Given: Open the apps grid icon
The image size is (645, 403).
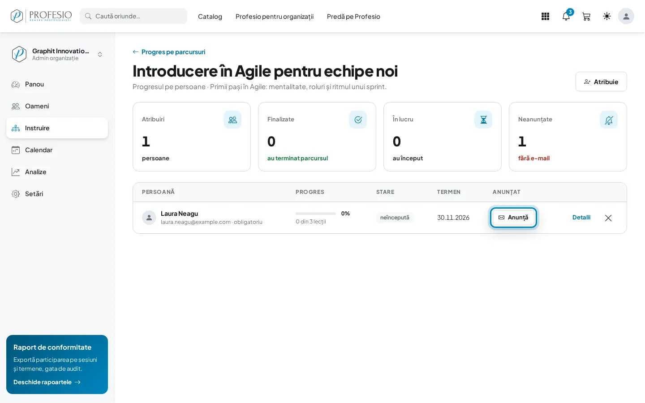Looking at the screenshot, I should pos(545,17).
